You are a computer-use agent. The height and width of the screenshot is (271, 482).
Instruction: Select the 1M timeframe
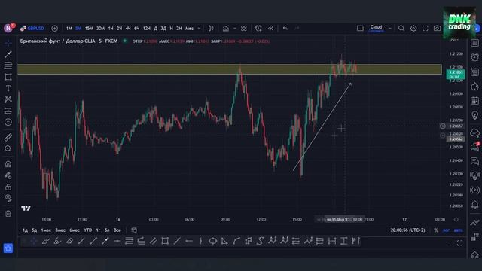(69, 29)
